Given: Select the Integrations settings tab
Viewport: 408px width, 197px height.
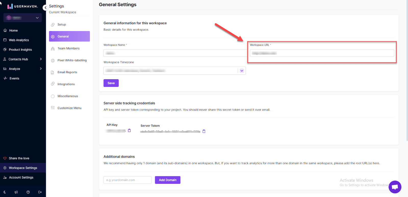Looking at the screenshot, I should 66,84.
